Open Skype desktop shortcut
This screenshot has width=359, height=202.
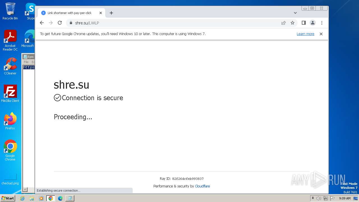tap(31, 11)
